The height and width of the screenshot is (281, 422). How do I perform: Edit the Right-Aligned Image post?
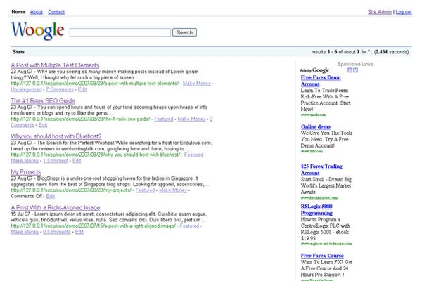pos(79,232)
